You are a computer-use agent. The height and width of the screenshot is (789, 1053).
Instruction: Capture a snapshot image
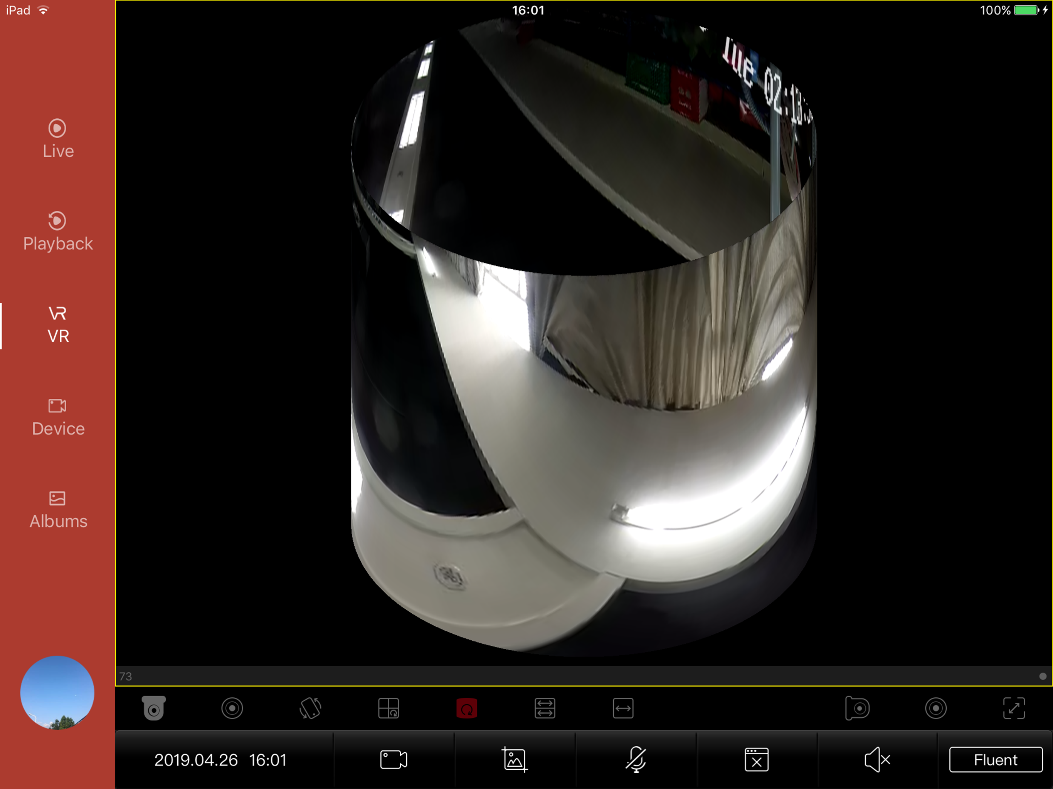tap(515, 759)
